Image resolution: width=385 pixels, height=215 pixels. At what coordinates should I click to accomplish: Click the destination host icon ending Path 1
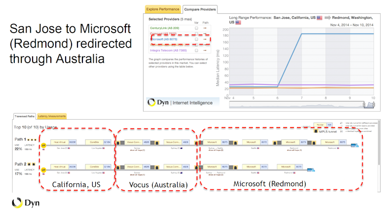click(354, 145)
